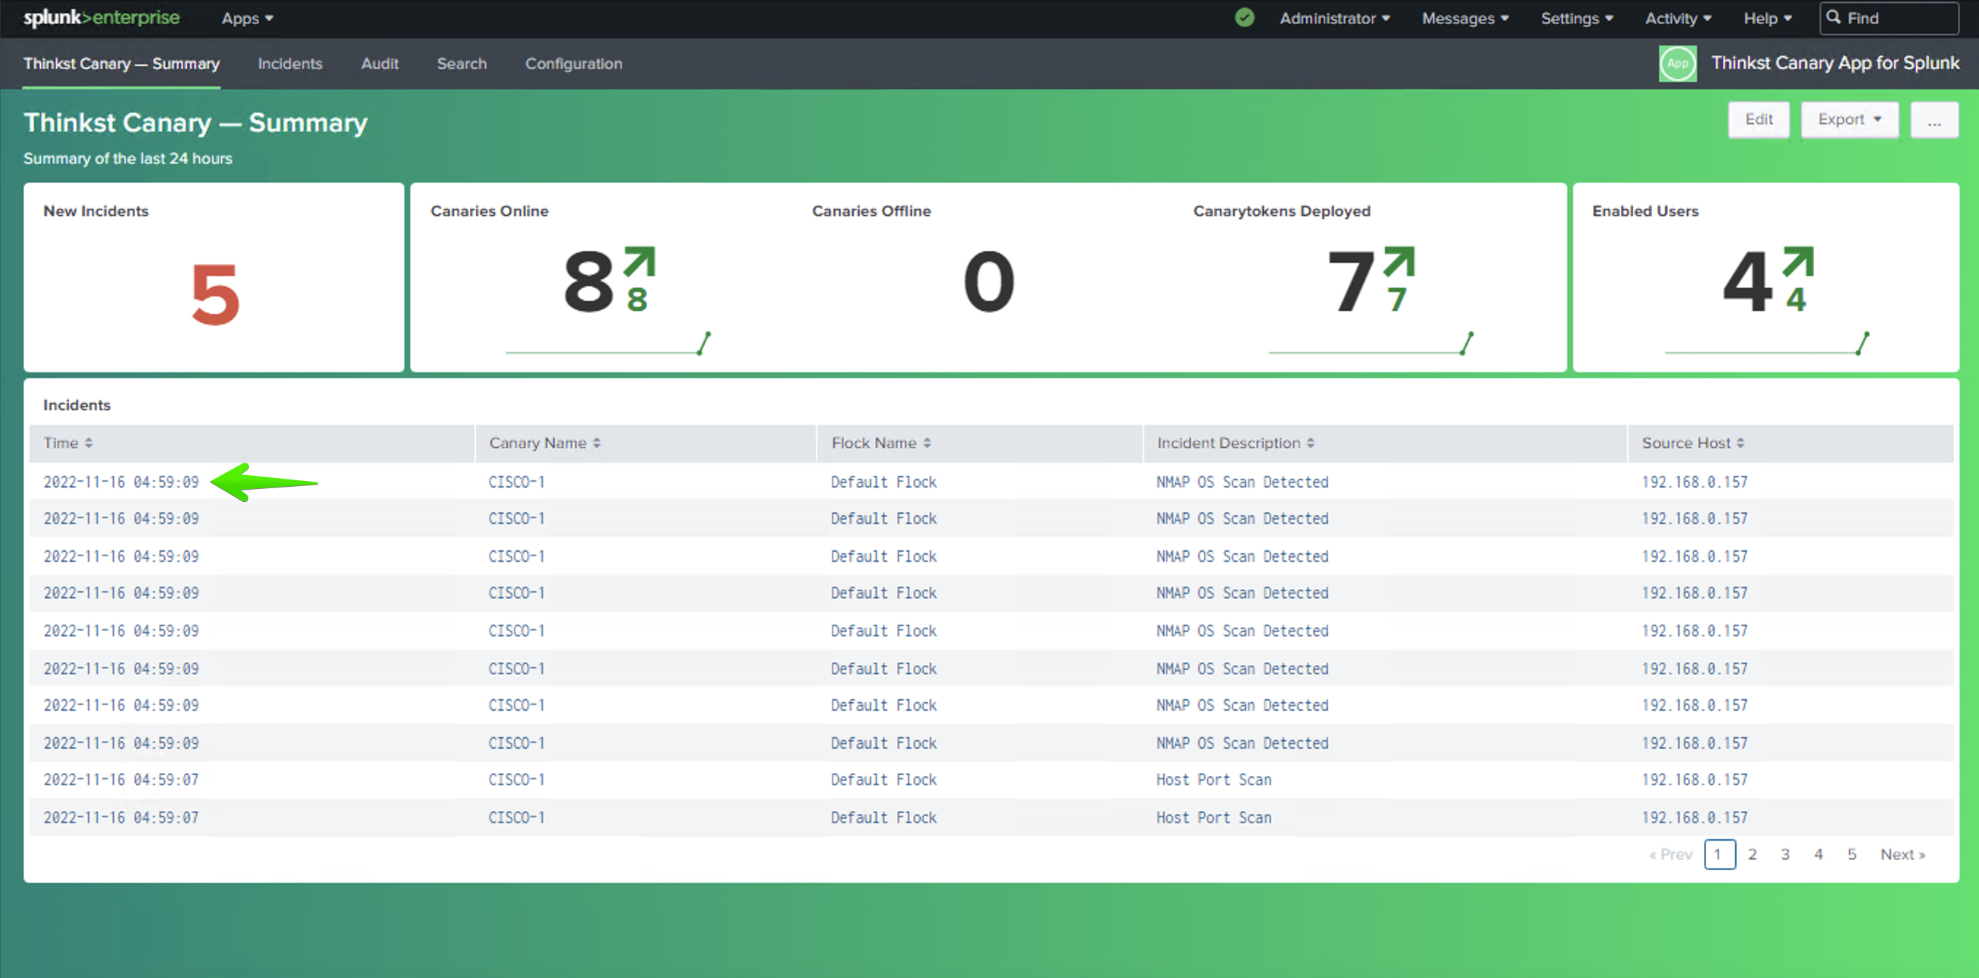Go to page 4 of incidents
Viewport: 1979px width, 978px height.
pos(1818,855)
